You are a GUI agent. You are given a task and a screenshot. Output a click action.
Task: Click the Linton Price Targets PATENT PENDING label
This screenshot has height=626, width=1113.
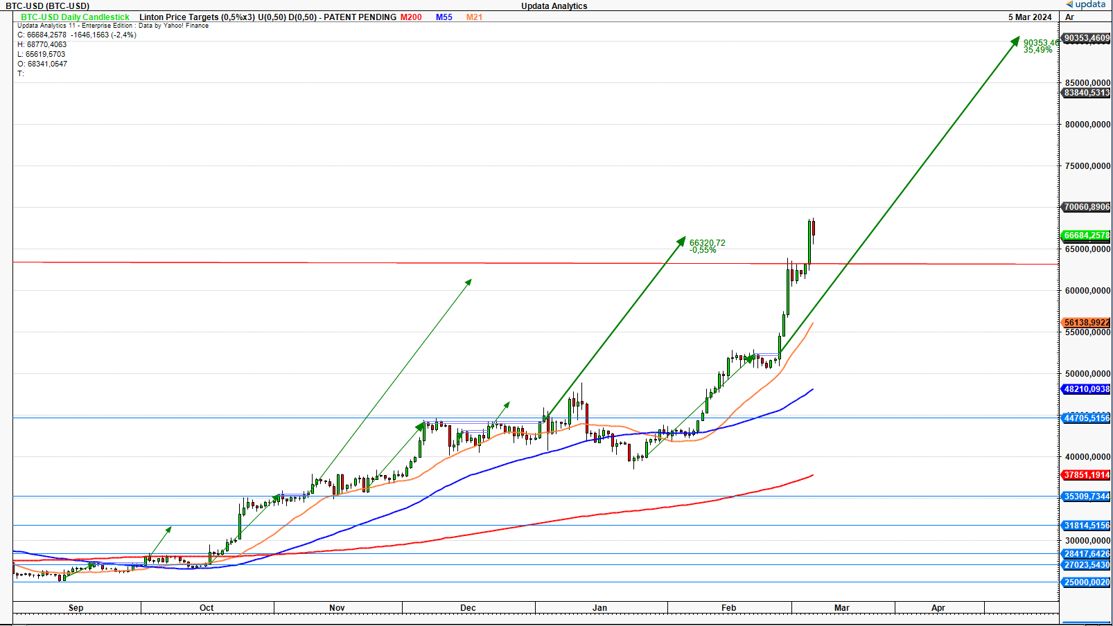click(x=266, y=17)
